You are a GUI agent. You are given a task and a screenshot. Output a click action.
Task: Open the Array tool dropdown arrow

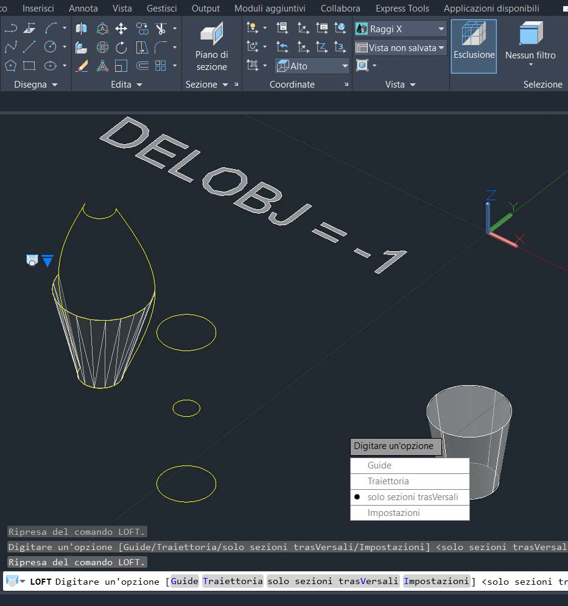175,66
